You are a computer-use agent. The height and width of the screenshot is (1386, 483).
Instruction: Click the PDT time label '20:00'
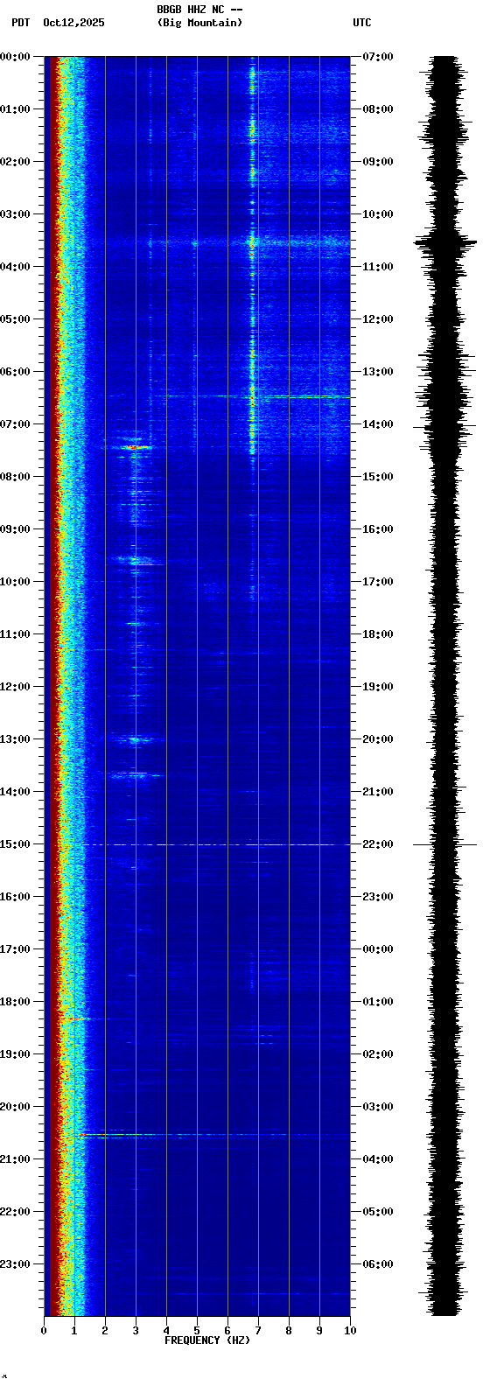pos(15,1107)
